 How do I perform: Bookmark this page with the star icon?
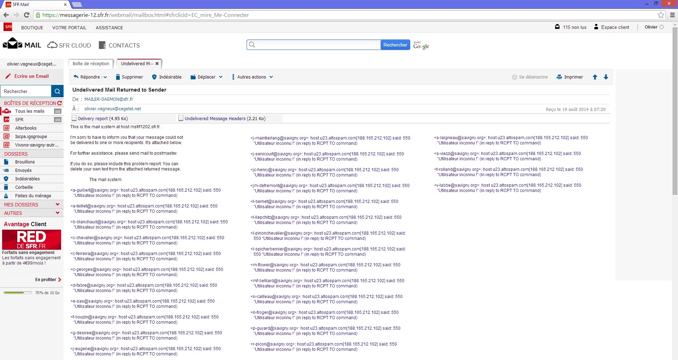click(x=661, y=15)
